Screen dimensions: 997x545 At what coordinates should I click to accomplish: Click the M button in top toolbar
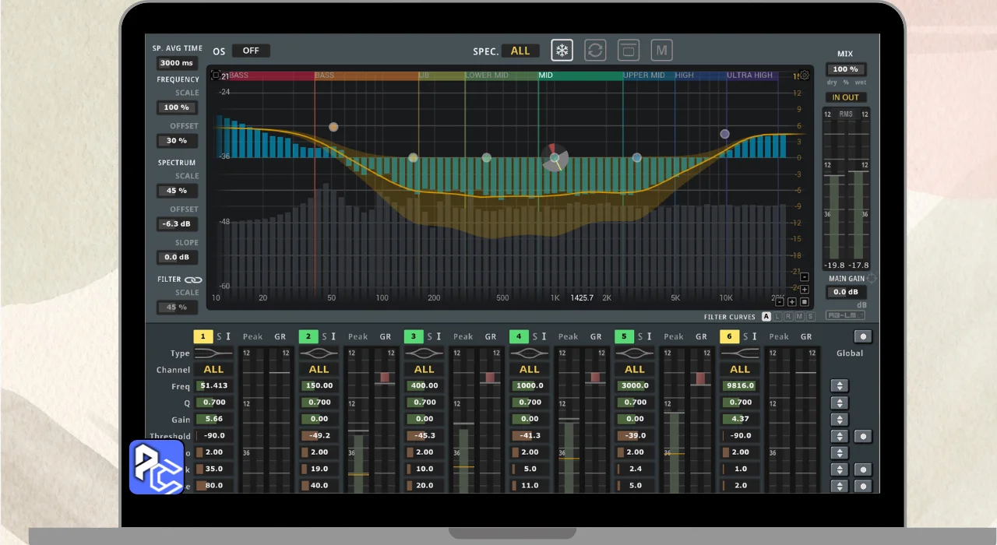pyautogui.click(x=661, y=51)
